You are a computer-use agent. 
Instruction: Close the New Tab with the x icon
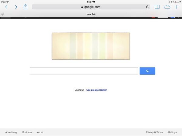tap(2, 14)
